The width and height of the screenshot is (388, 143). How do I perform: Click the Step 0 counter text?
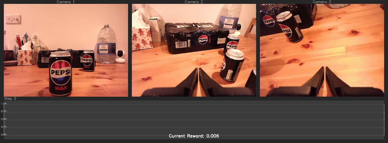click(x=10, y=99)
